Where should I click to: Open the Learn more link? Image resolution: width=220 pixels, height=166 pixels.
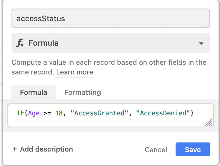[x=75, y=72]
